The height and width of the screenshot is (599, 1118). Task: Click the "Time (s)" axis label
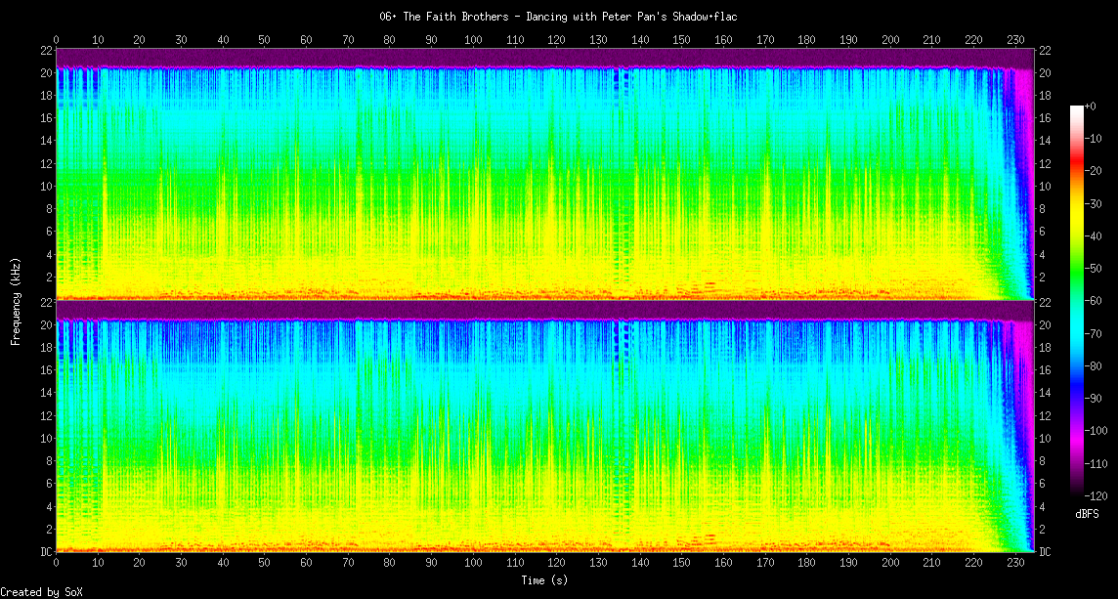(x=543, y=580)
